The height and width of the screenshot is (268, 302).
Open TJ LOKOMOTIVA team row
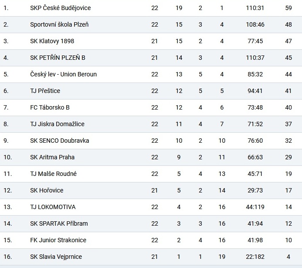pos(151,207)
